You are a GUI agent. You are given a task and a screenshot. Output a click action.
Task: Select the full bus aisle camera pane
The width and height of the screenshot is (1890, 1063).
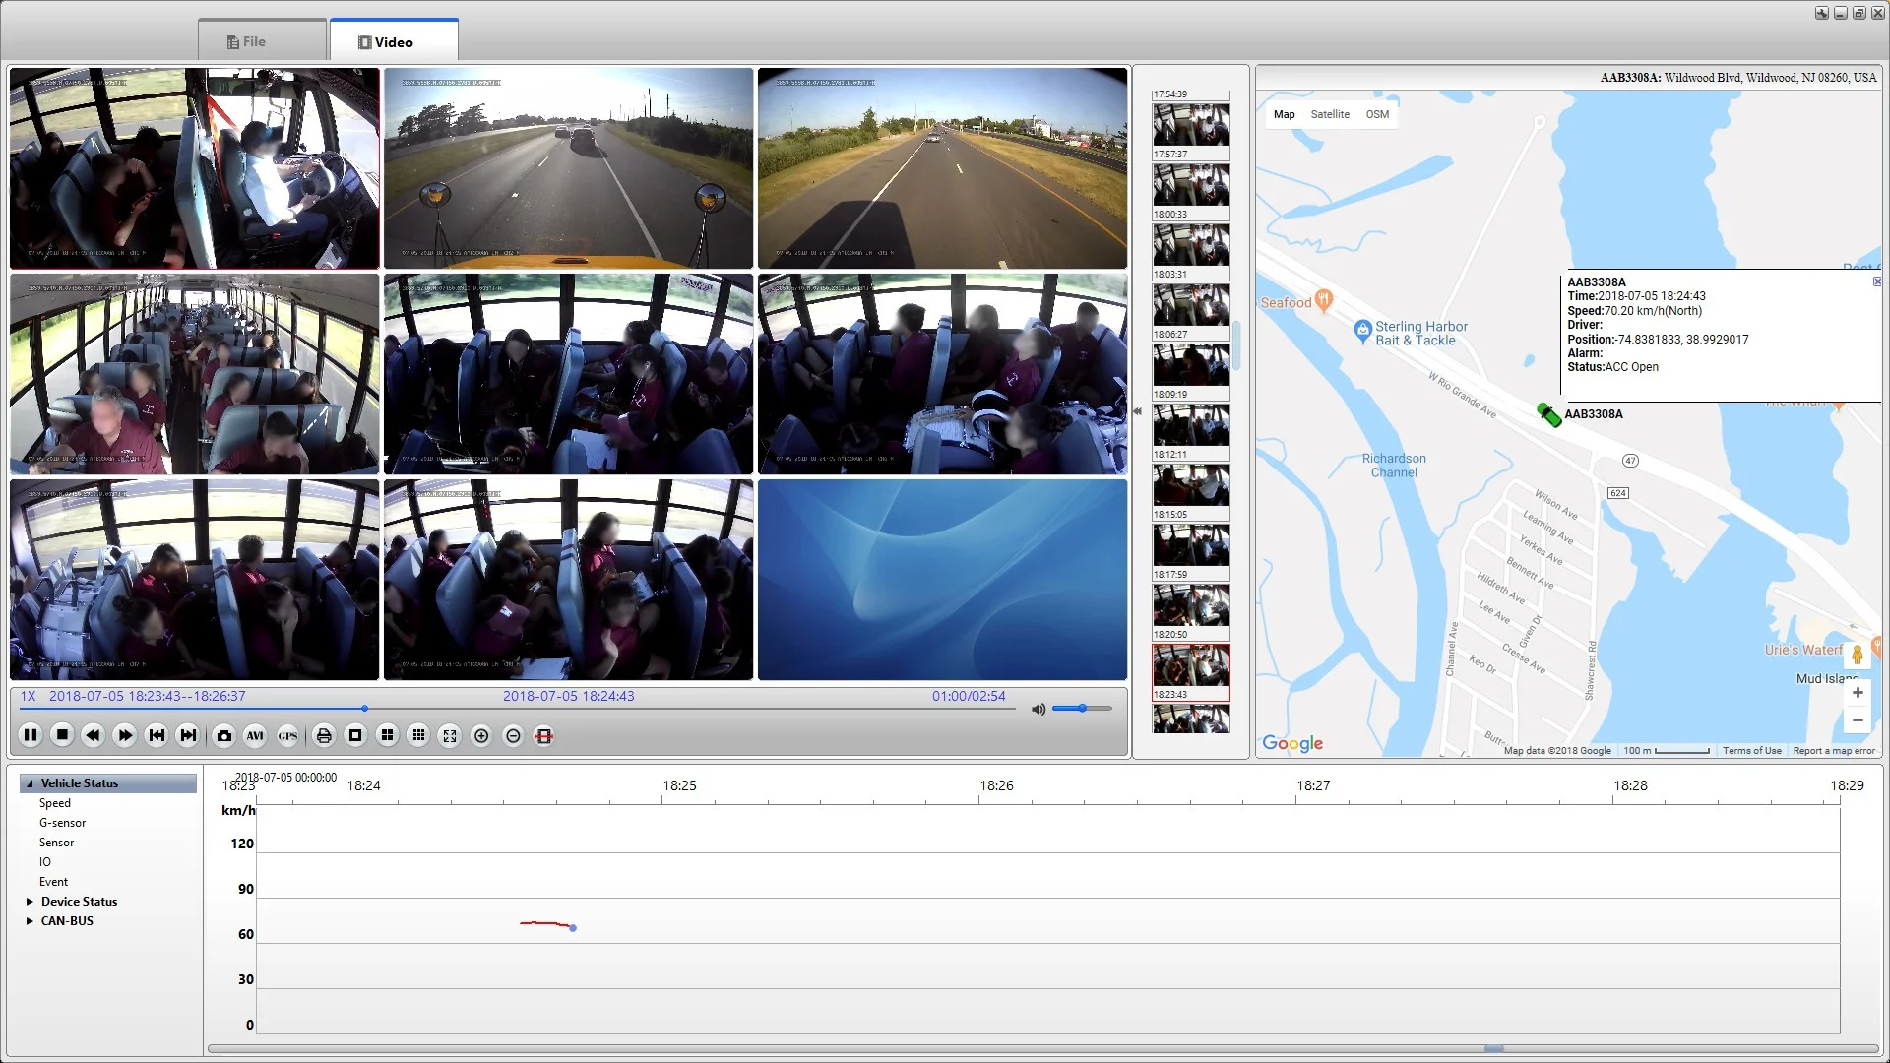point(195,374)
